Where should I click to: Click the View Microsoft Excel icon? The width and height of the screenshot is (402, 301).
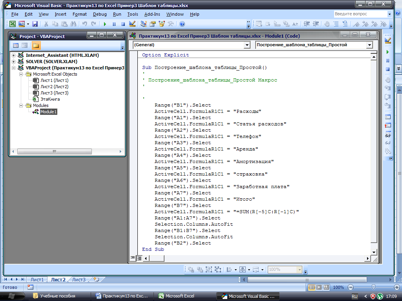pyautogui.click(x=12, y=24)
